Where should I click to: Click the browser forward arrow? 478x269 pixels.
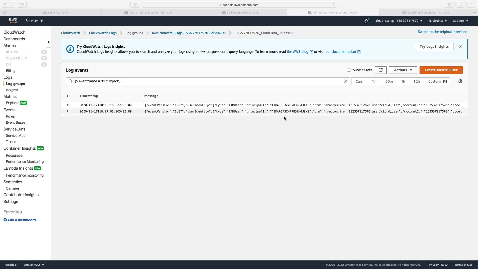[x=12, y=5]
